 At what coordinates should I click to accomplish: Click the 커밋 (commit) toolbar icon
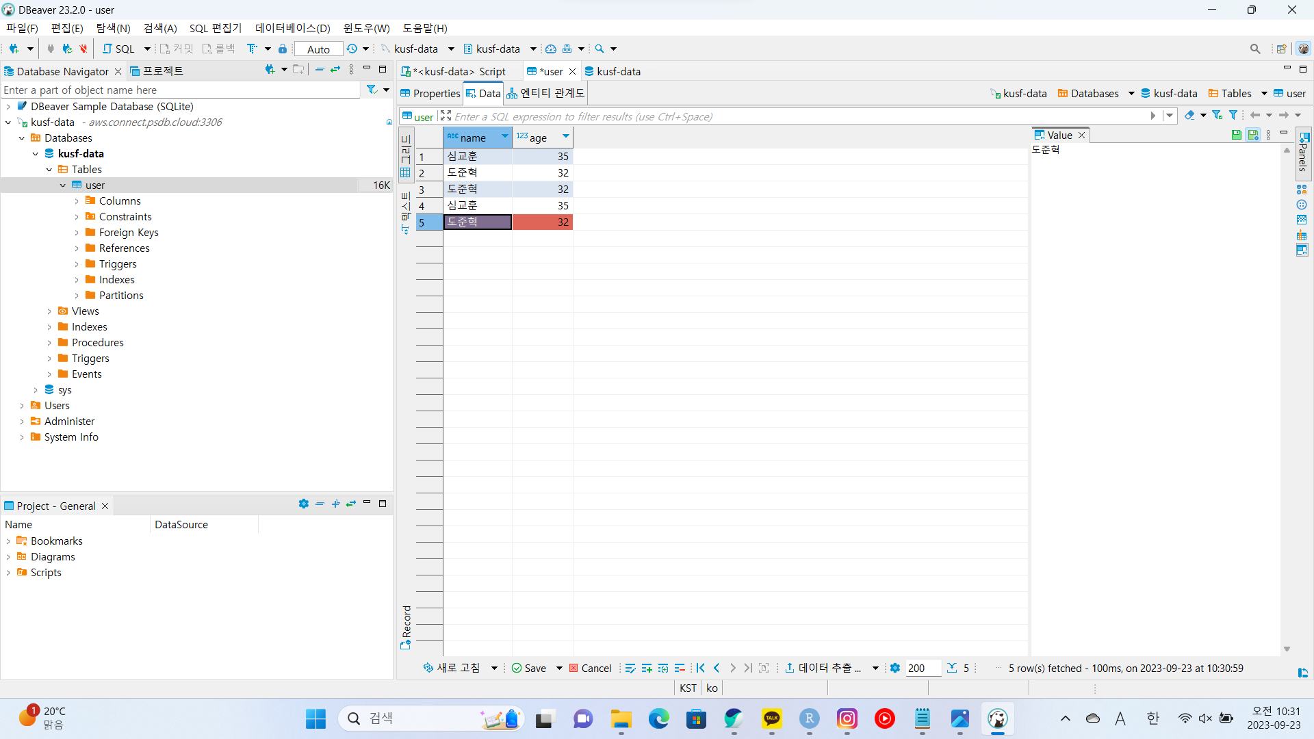pyautogui.click(x=177, y=49)
